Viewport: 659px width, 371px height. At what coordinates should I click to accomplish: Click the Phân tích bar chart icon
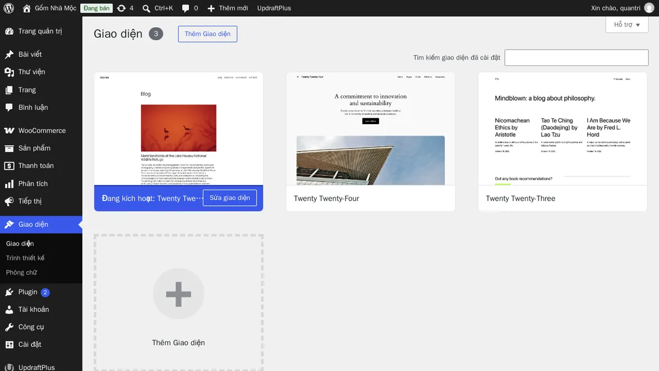(9, 184)
